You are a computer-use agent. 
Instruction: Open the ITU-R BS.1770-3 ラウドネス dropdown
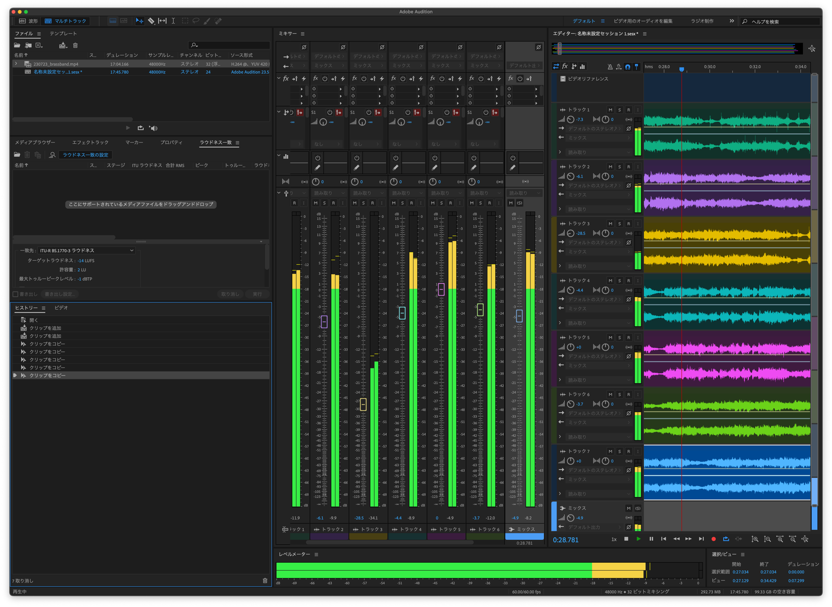[86, 250]
